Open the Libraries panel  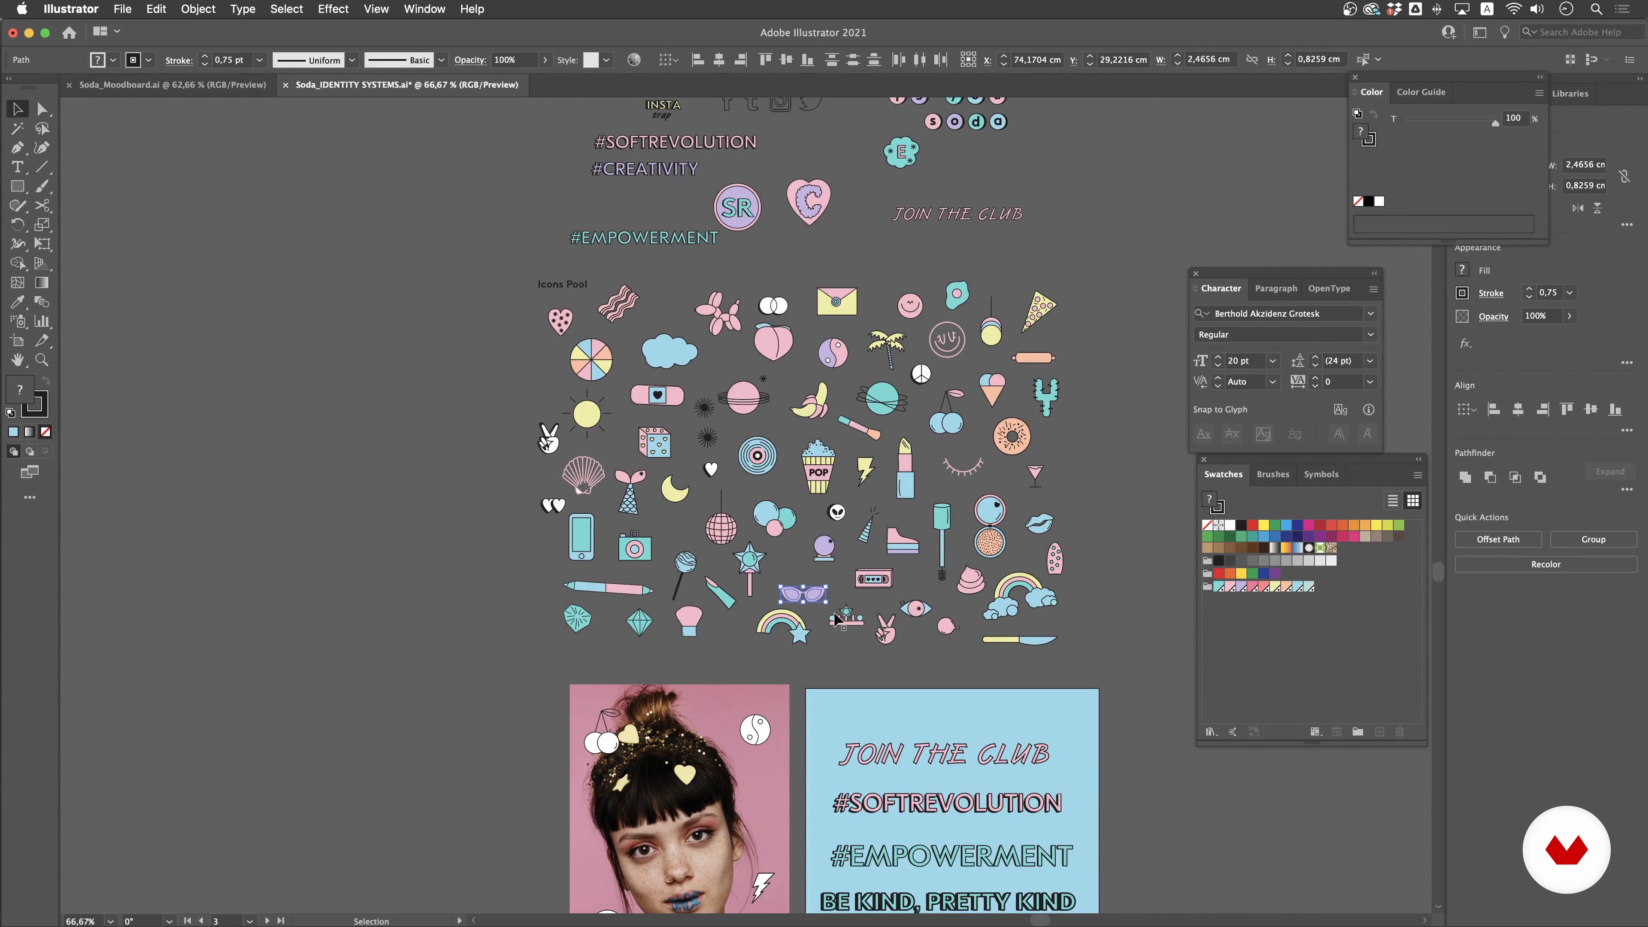[1570, 94]
